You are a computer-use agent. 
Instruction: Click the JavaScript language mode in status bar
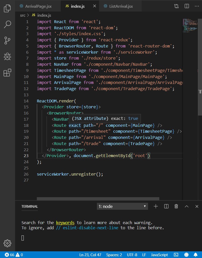159,255
